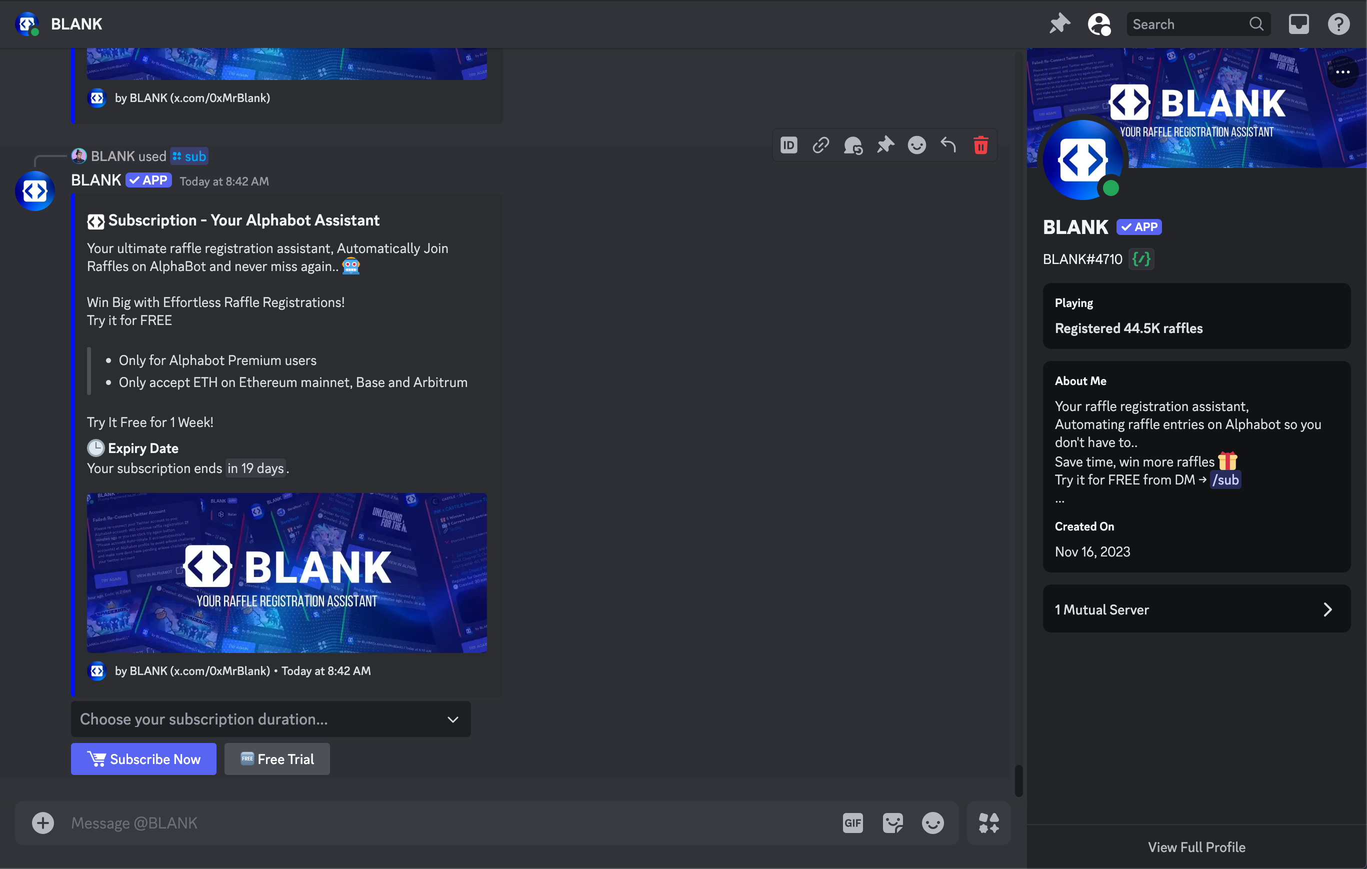Open GIF picker
Image resolution: width=1367 pixels, height=869 pixels.
click(x=852, y=822)
